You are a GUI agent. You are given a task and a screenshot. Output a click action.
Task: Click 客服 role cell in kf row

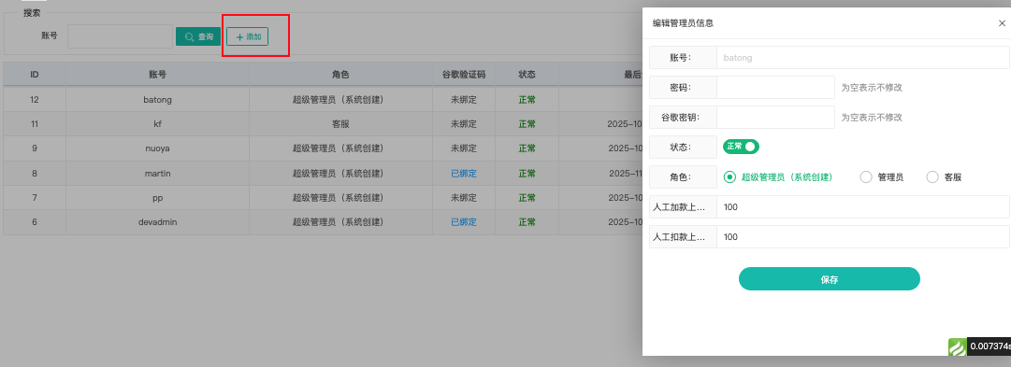(341, 124)
